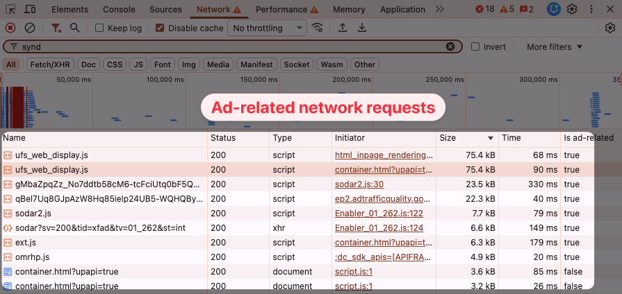Open network conditions wifi icon
Viewport: 622px width, 294px height.
point(317,28)
